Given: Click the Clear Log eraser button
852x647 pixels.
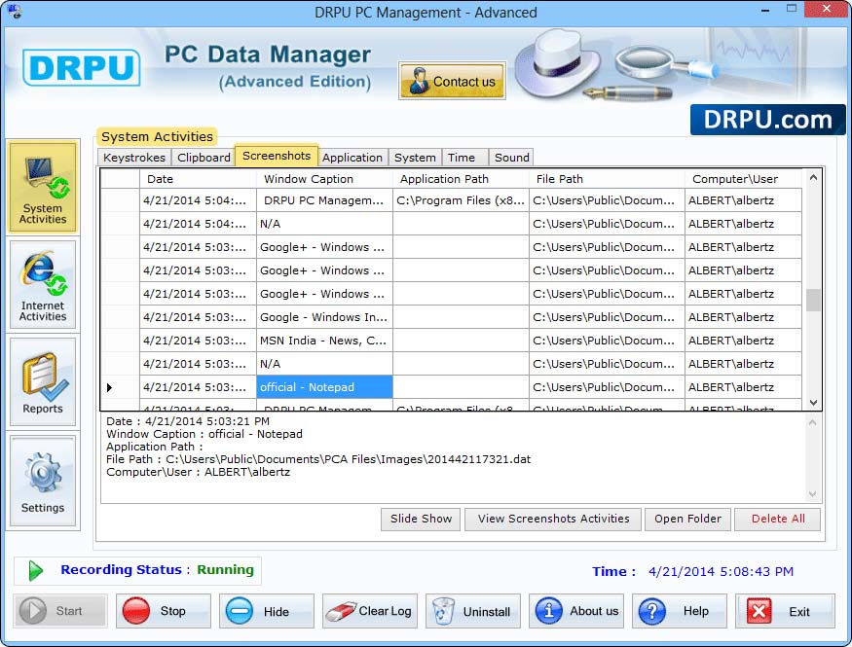Looking at the screenshot, I should click(369, 611).
